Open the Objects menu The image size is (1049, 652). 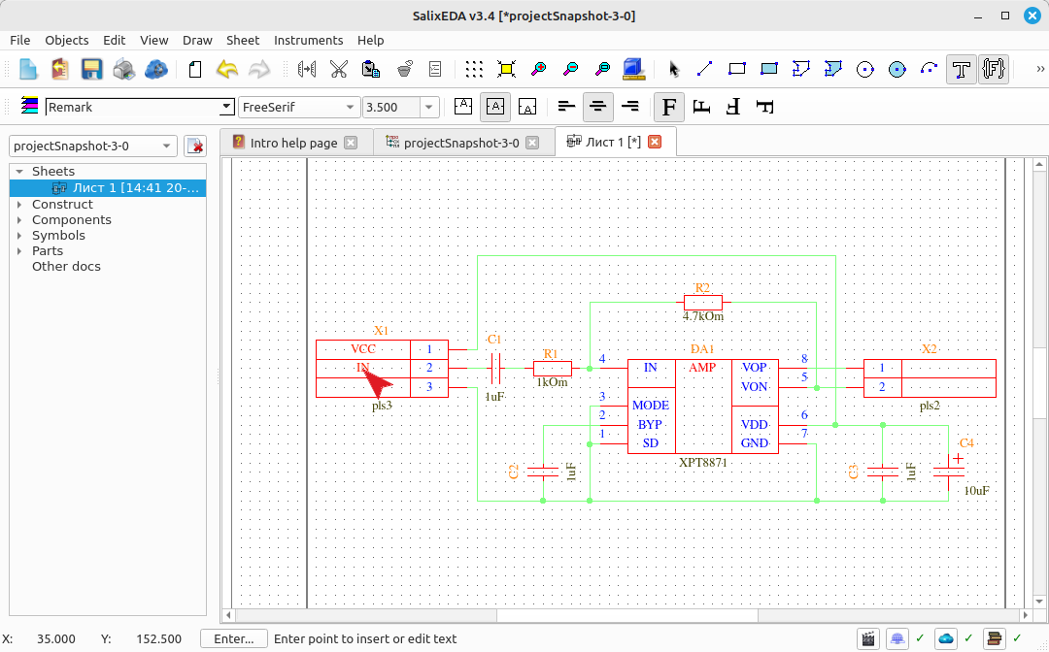(x=67, y=40)
